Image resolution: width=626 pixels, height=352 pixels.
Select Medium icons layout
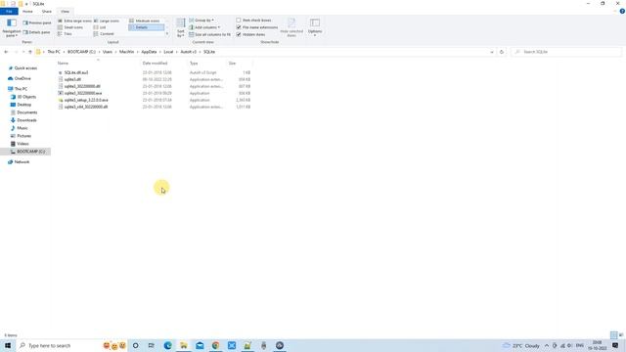(x=145, y=21)
